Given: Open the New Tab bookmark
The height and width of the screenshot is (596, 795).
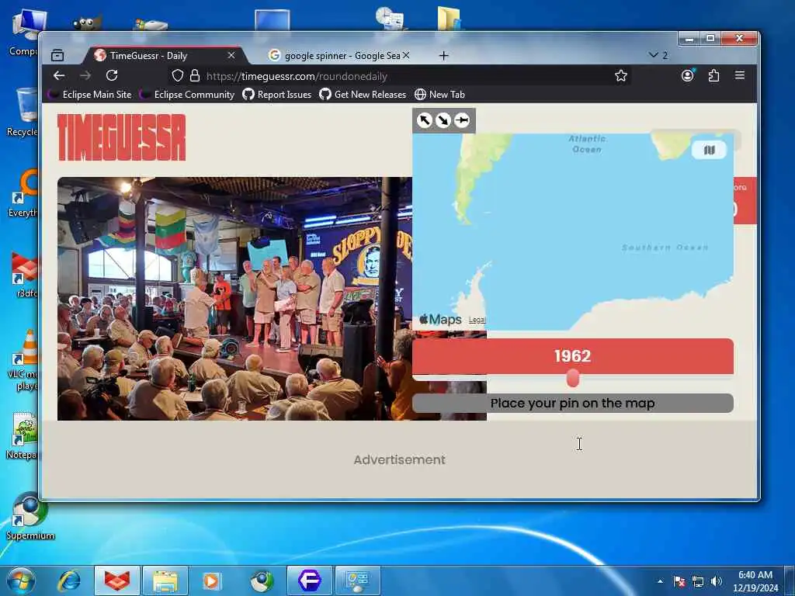Looking at the screenshot, I should click(439, 94).
